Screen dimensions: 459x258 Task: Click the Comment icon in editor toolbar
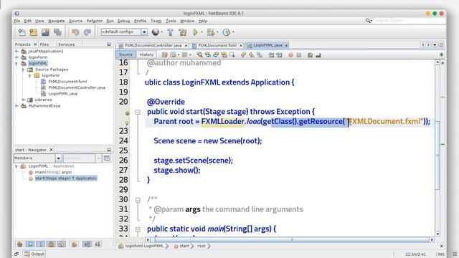[x=310, y=54]
